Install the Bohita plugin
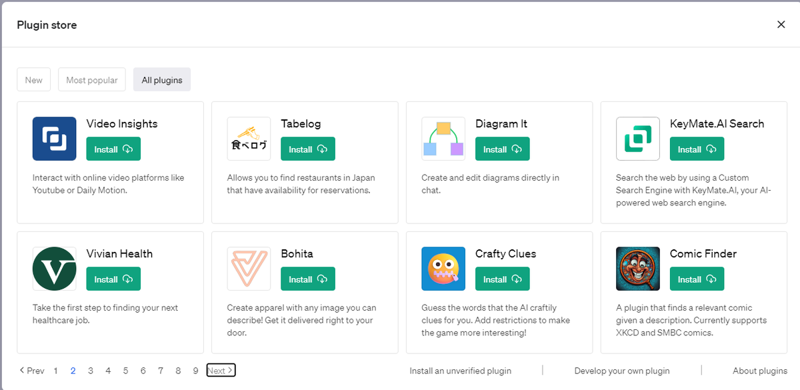The image size is (800, 390). (x=308, y=279)
